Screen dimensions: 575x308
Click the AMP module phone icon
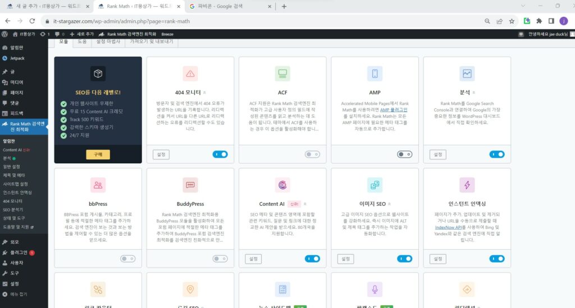pos(375,73)
